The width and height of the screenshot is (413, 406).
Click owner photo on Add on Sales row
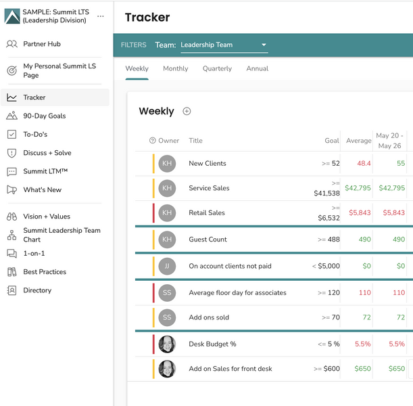(x=167, y=369)
